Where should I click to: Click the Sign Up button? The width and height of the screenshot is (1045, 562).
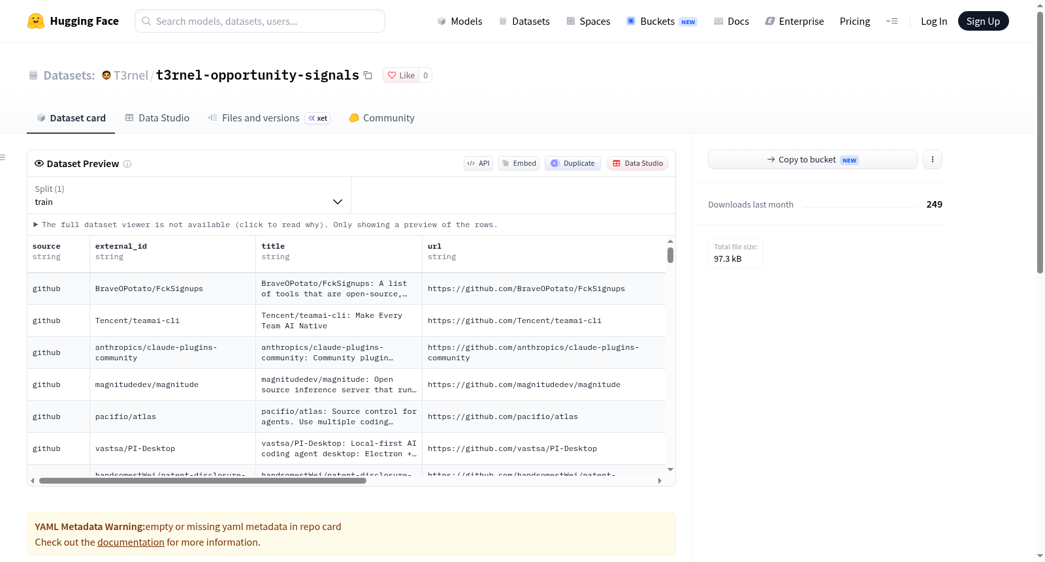983,21
